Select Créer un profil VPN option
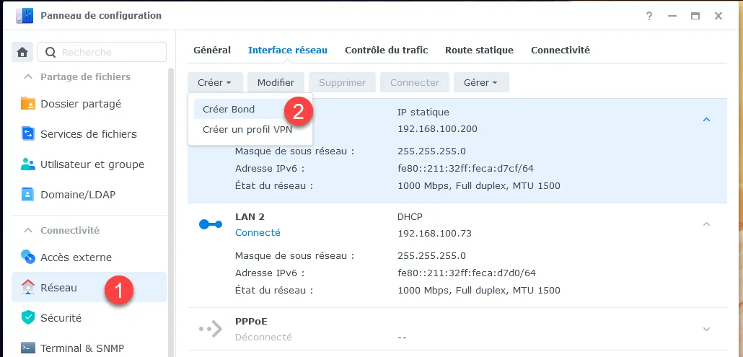743x357 pixels. click(247, 129)
